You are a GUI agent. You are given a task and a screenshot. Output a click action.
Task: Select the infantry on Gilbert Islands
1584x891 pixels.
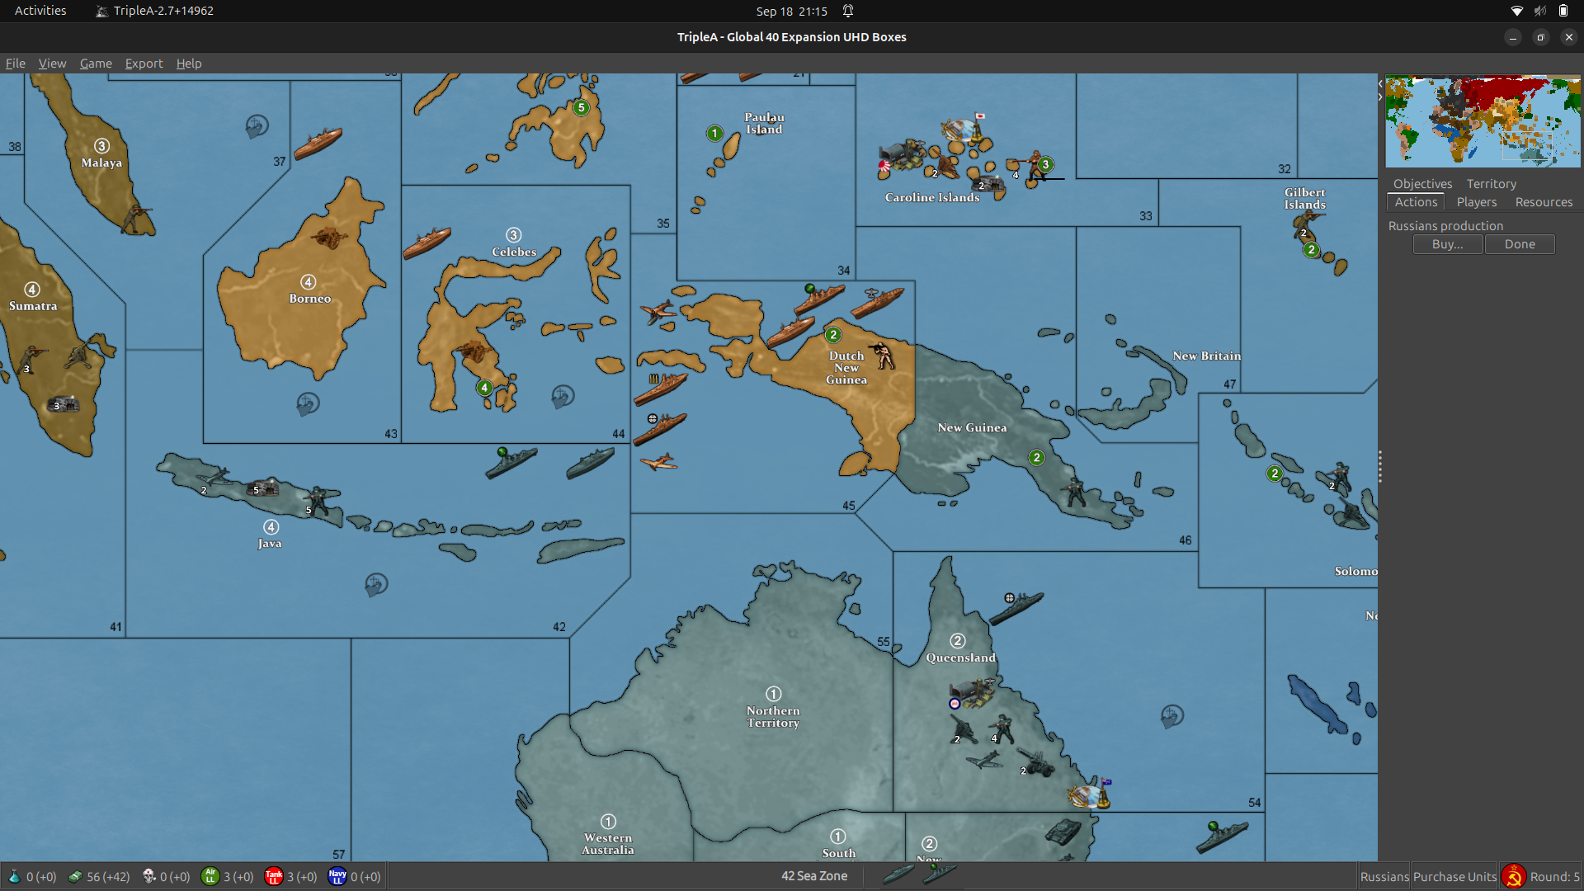1306,224
